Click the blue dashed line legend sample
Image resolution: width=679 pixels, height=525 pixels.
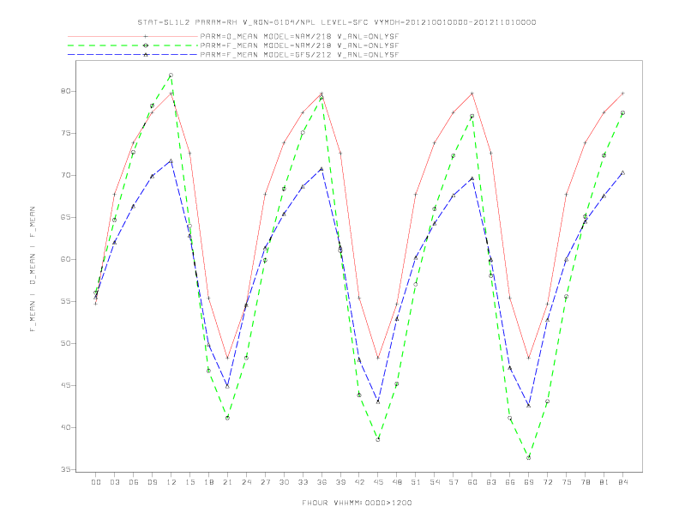(133, 55)
